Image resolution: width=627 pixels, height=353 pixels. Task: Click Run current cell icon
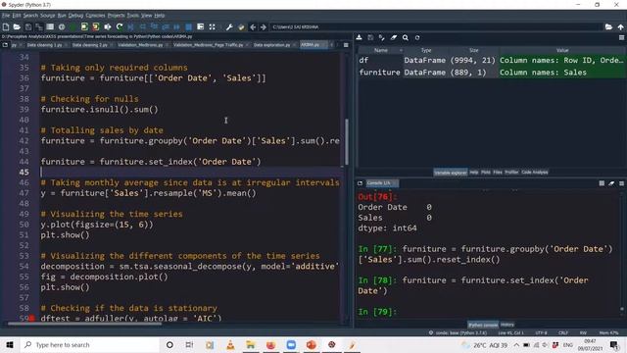tap(84, 26)
